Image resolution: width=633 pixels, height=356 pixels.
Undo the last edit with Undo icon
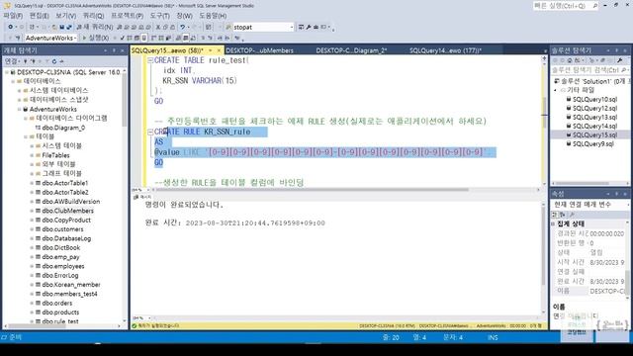coord(183,27)
